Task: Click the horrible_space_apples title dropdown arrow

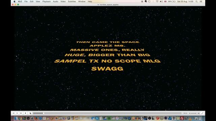Action: pyautogui.click(x=98, y=5)
